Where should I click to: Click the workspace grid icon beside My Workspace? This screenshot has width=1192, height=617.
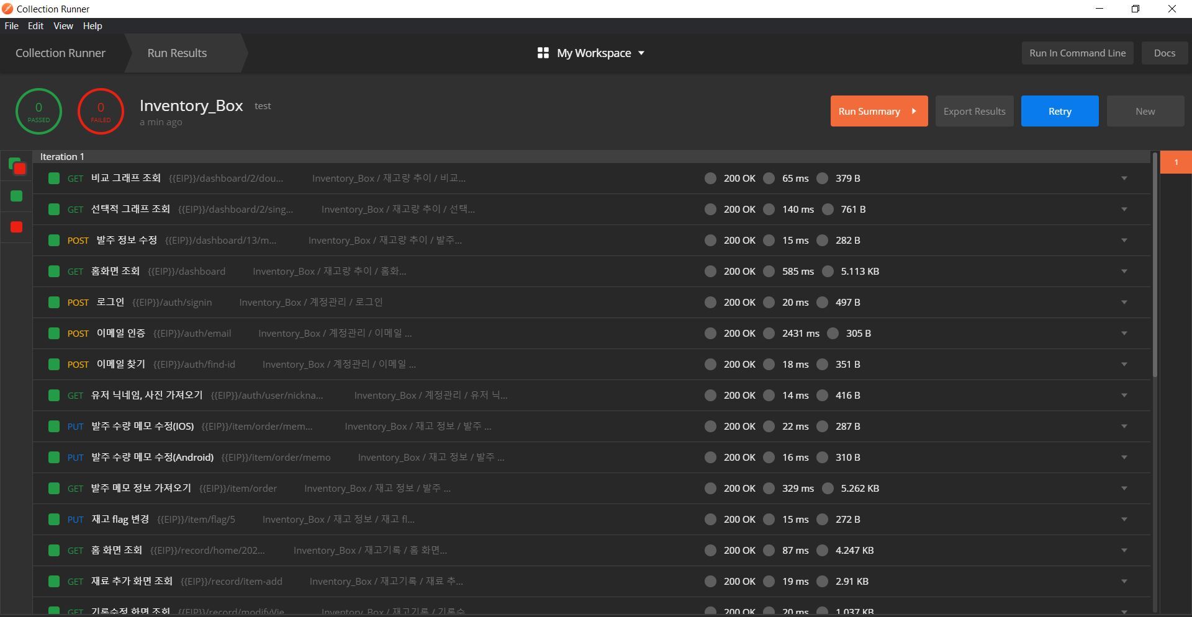(x=543, y=53)
